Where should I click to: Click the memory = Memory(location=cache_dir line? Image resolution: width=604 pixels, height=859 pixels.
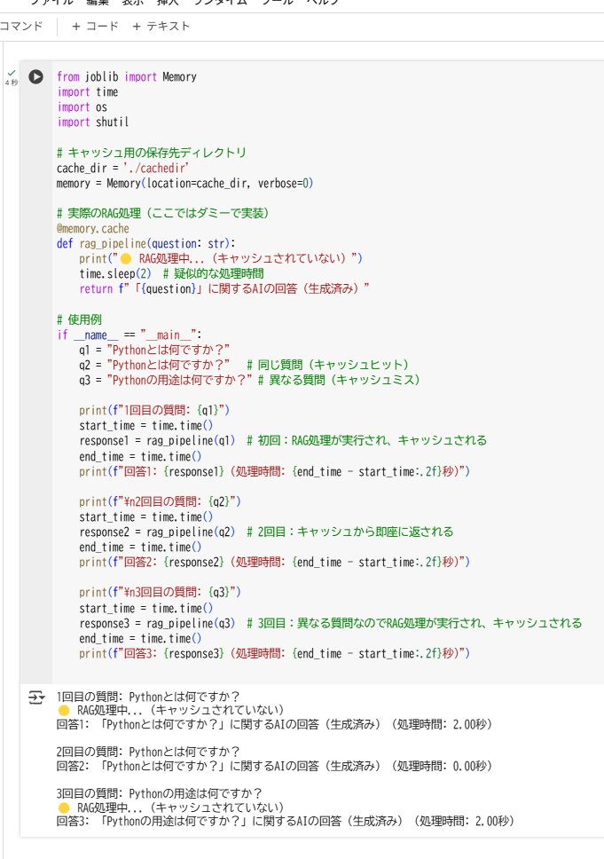[185, 184]
